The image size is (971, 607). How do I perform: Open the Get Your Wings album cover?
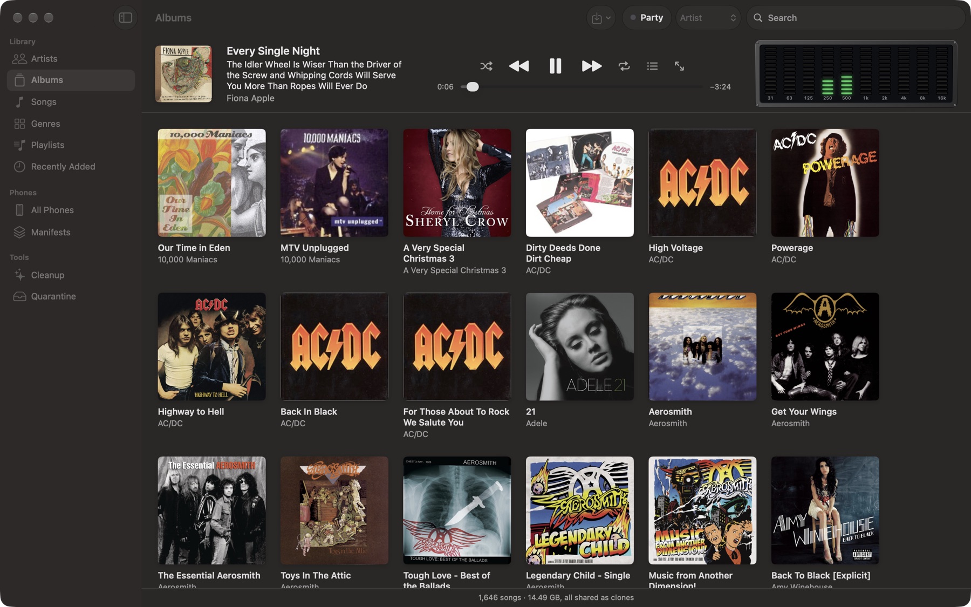[825, 346]
